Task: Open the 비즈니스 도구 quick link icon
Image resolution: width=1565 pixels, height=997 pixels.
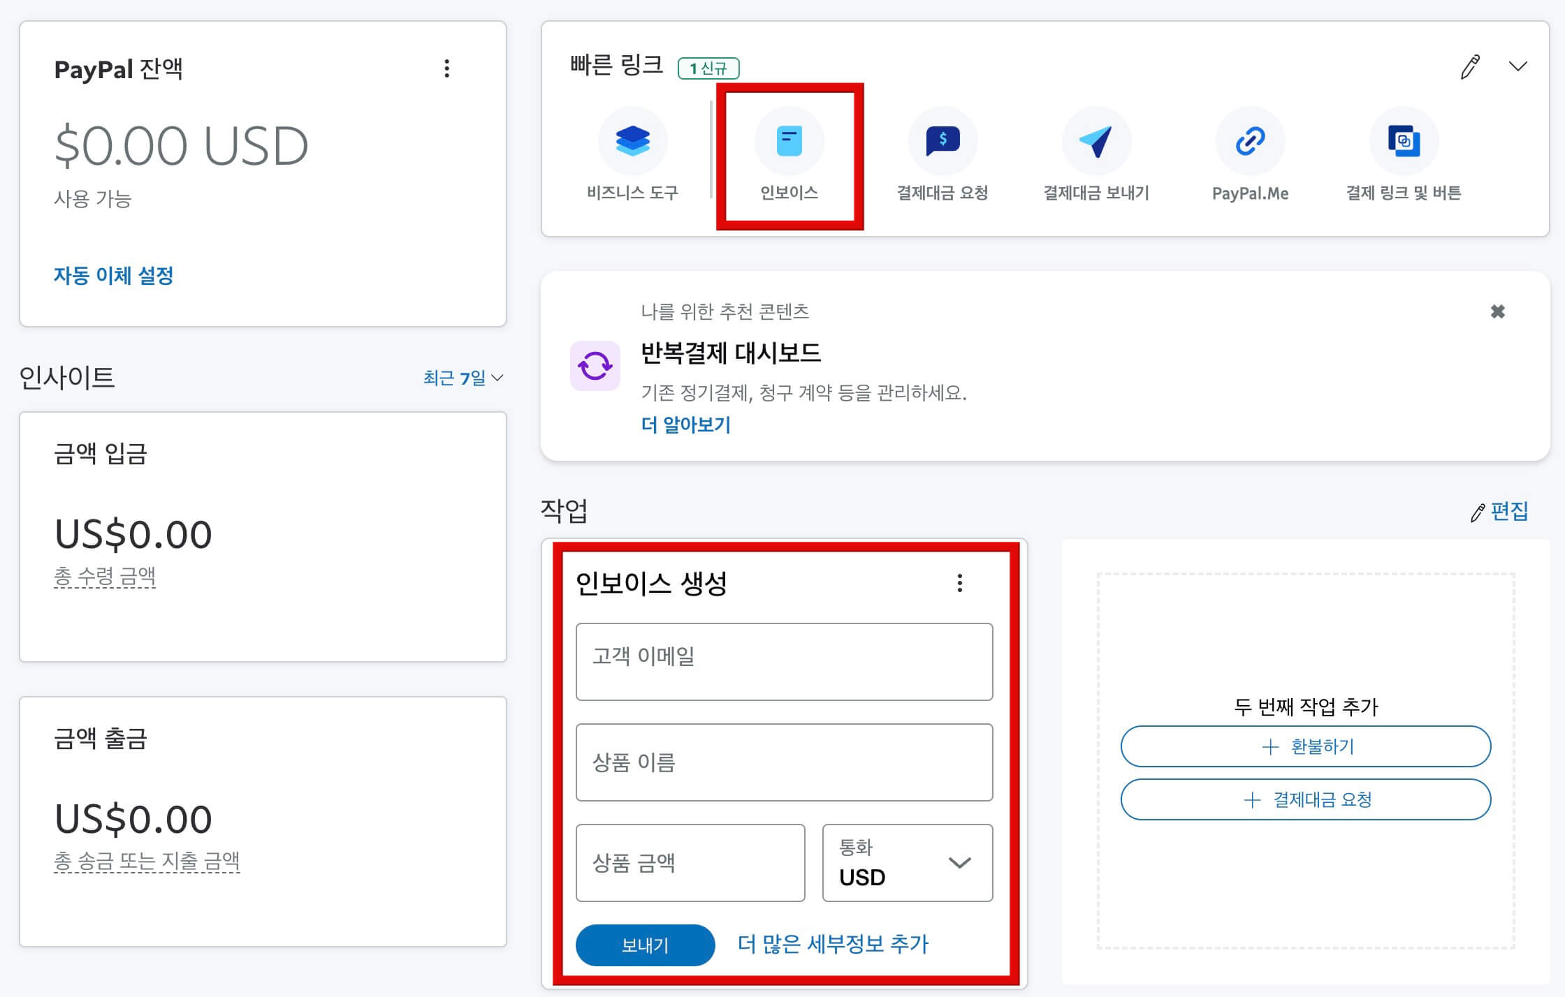Action: [632, 141]
